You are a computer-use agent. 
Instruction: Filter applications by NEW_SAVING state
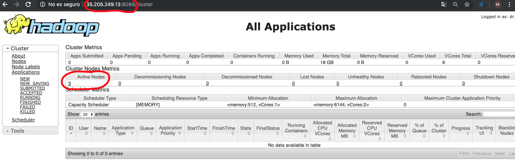35,83
